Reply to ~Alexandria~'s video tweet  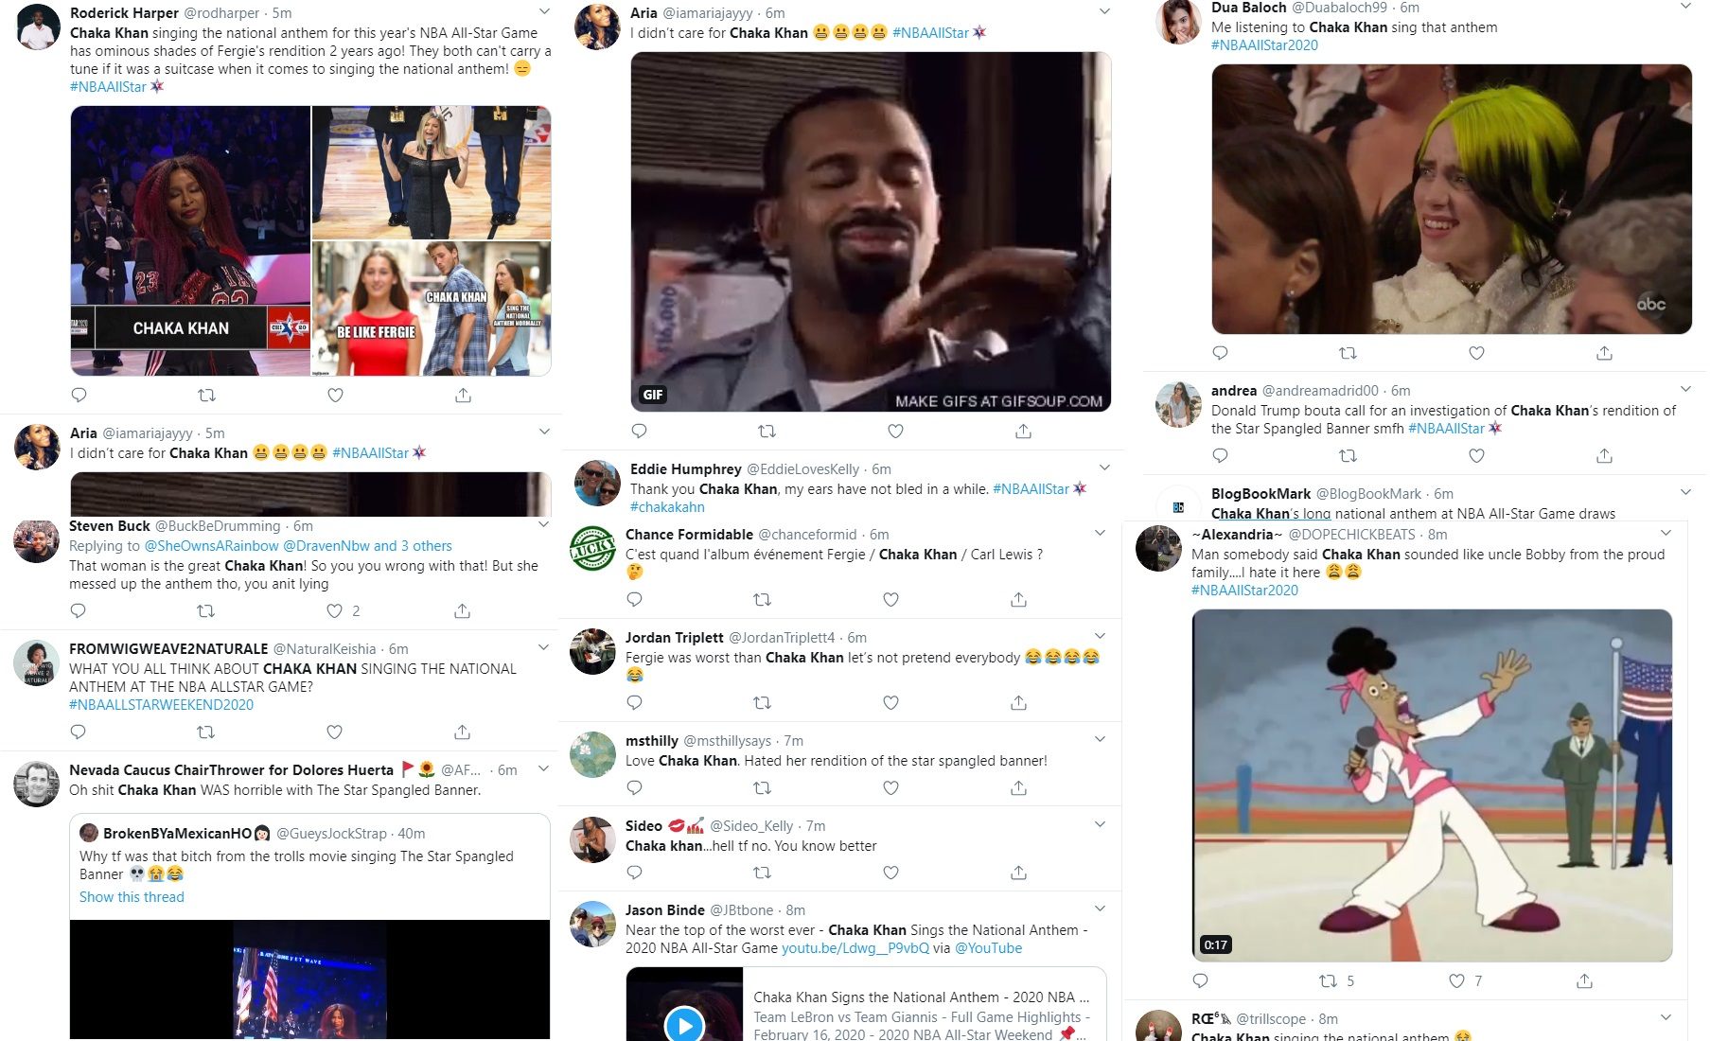tap(1201, 980)
